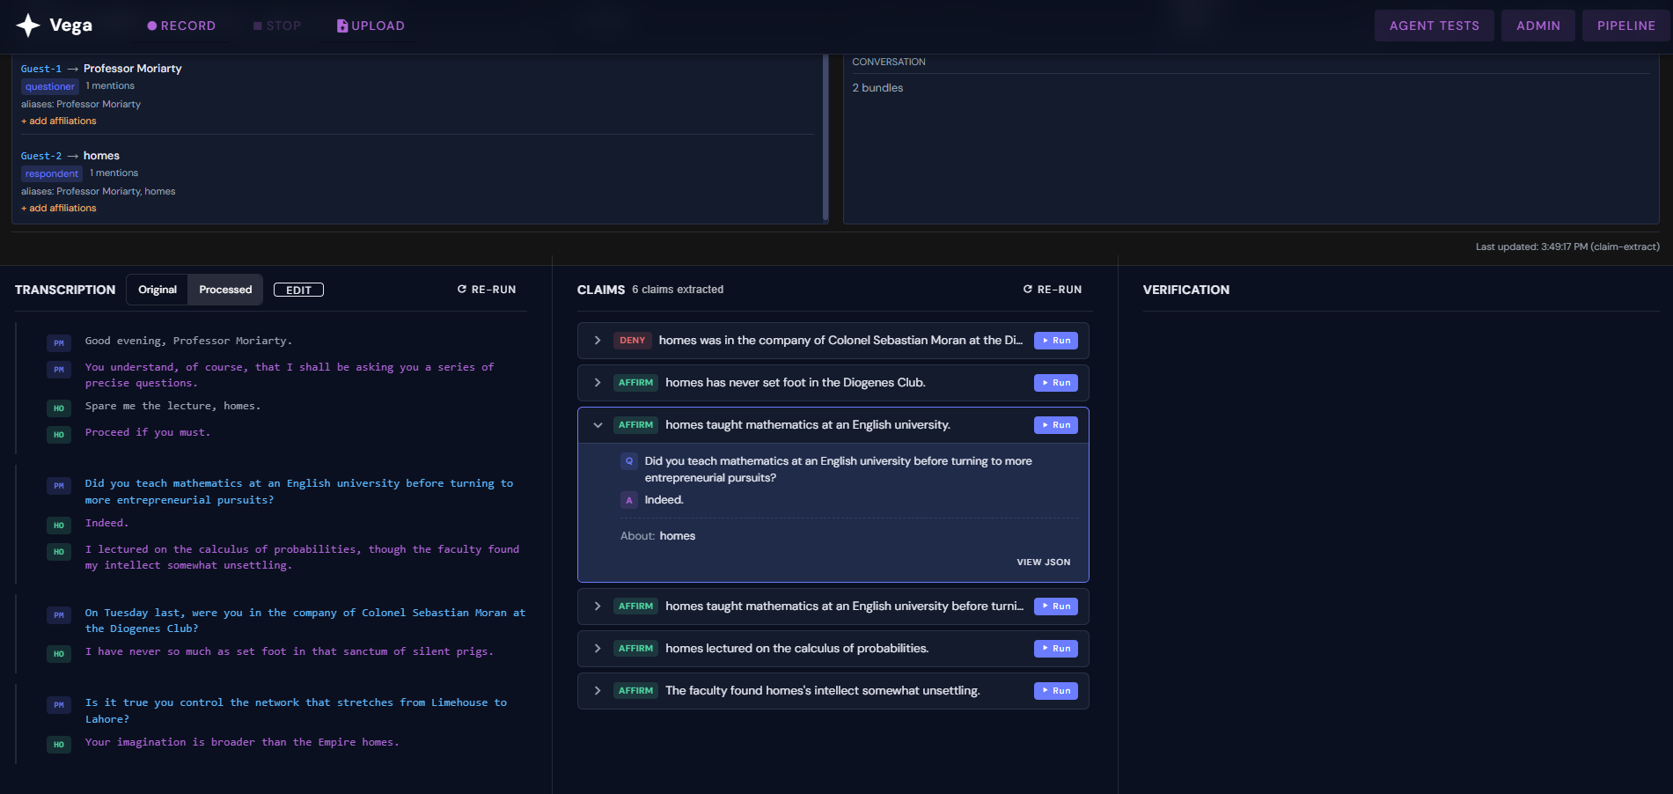Screen dimensions: 1673x794
Task: Add affiliations for Professor Moriarty
Action: (59, 121)
